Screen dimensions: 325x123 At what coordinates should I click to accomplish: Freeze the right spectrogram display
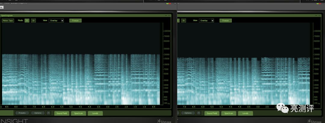tap(225, 20)
